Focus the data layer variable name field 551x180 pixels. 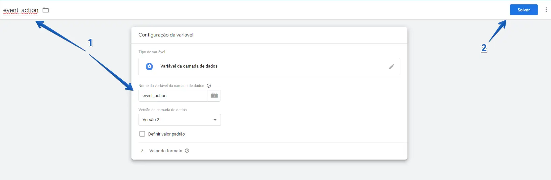(173, 96)
